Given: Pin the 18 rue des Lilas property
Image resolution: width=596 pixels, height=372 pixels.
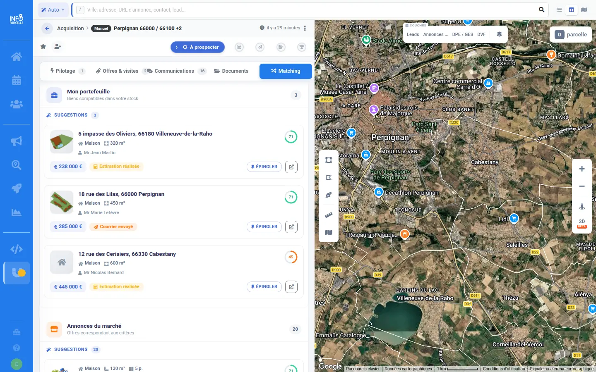Looking at the screenshot, I should [x=264, y=227].
